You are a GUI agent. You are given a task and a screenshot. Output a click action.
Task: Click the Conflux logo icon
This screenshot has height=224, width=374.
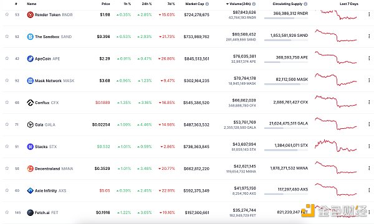[30, 103]
